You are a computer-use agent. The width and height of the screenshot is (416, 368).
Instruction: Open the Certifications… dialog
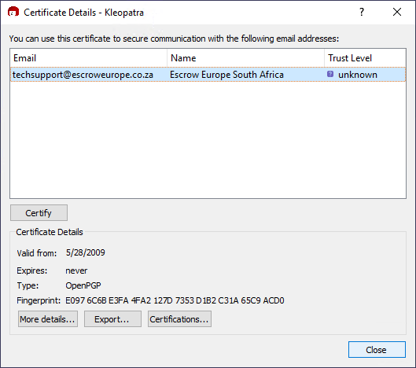[x=179, y=319]
